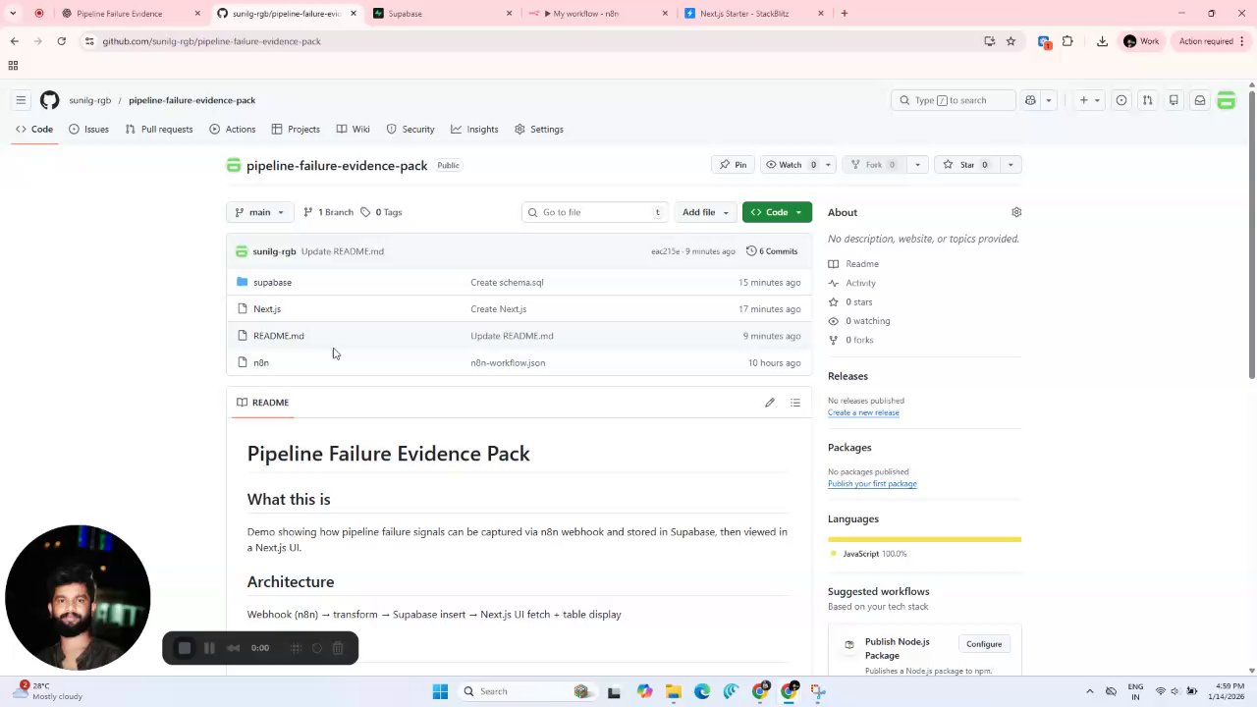Open the repository Settings tab
The height and width of the screenshot is (707, 1257).
coord(539,130)
